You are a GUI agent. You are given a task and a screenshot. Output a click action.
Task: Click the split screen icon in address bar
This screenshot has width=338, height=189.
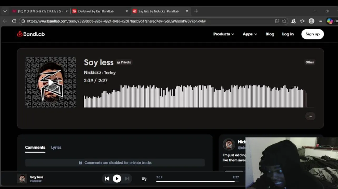coord(277,21)
